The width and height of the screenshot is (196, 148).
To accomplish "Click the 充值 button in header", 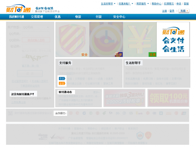I will click(184, 11).
